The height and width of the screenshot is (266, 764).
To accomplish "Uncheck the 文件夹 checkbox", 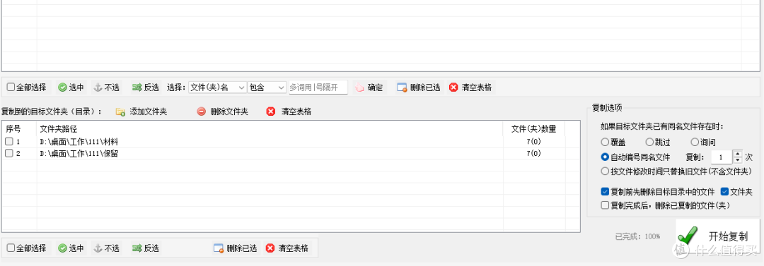I will 724,191.
